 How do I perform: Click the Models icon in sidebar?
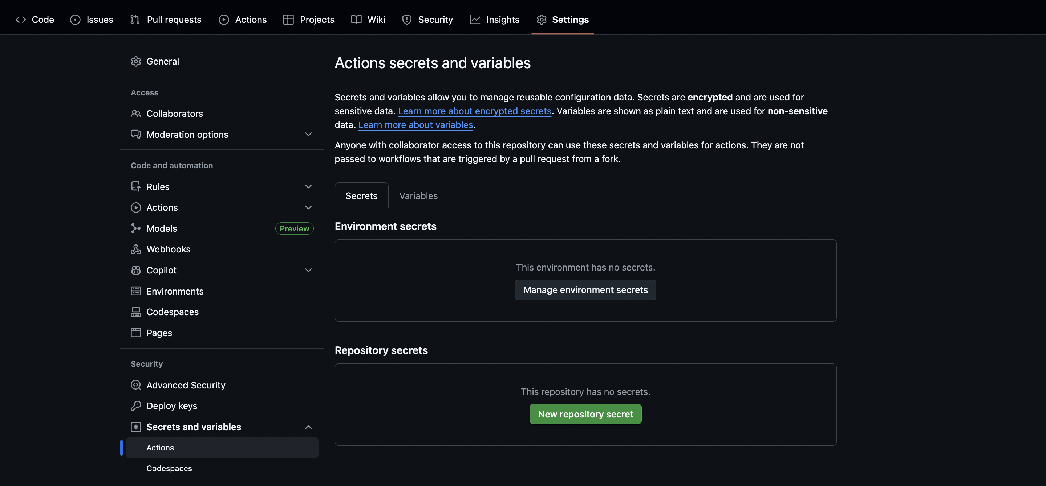pos(135,228)
